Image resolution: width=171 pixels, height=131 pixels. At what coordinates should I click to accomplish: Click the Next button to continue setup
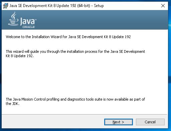click(x=119, y=122)
